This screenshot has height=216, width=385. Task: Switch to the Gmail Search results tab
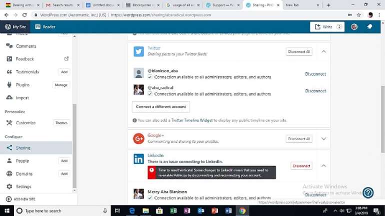pos(62,5)
